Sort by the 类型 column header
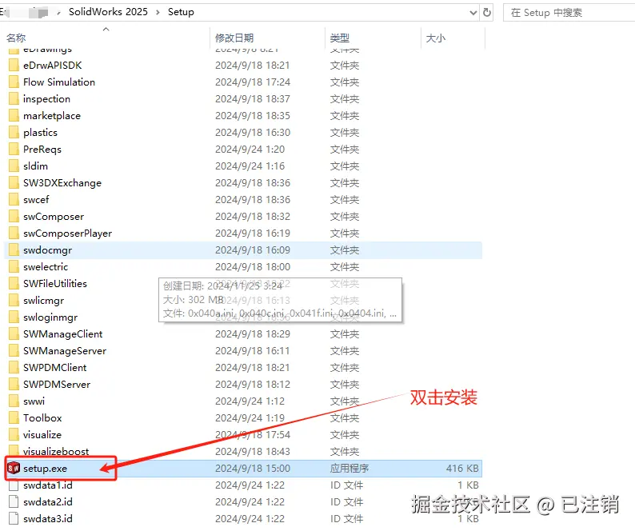635x531 pixels. 339,38
